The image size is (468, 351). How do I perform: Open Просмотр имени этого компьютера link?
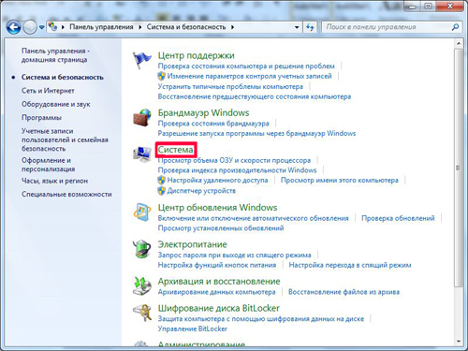point(340,181)
